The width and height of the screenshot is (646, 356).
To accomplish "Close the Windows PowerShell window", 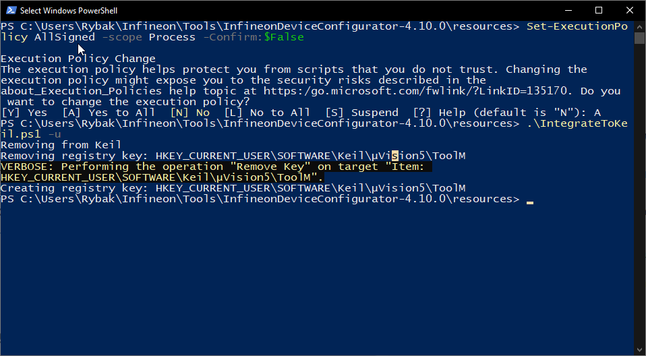I will [630, 10].
